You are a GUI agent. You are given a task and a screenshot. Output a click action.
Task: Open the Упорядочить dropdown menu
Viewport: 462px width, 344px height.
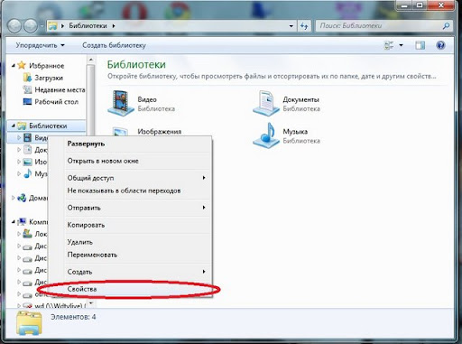tap(41, 45)
